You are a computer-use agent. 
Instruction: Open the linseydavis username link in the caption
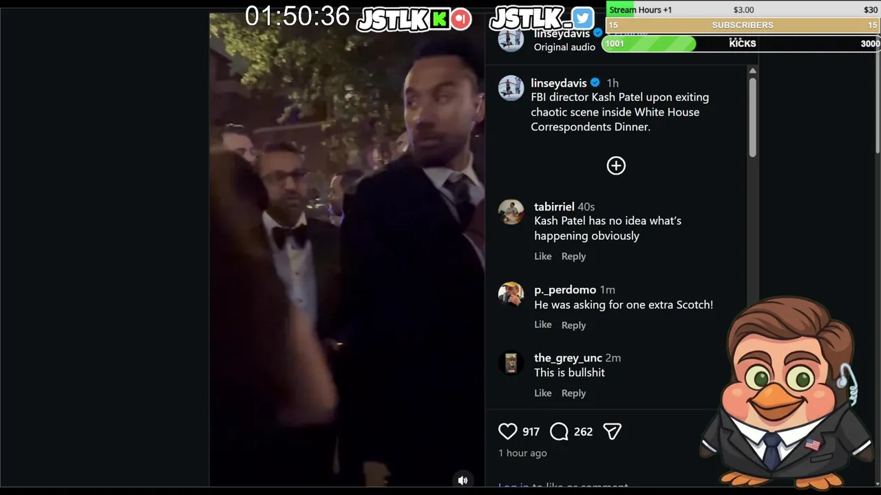pyautogui.click(x=559, y=82)
